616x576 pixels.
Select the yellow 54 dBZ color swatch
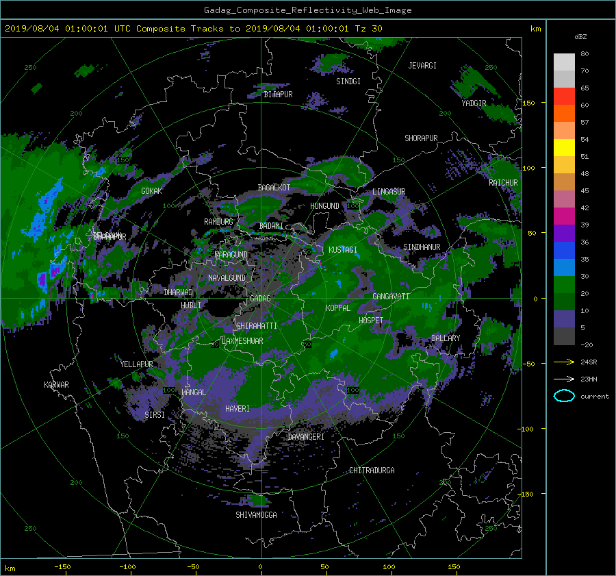tap(564, 147)
